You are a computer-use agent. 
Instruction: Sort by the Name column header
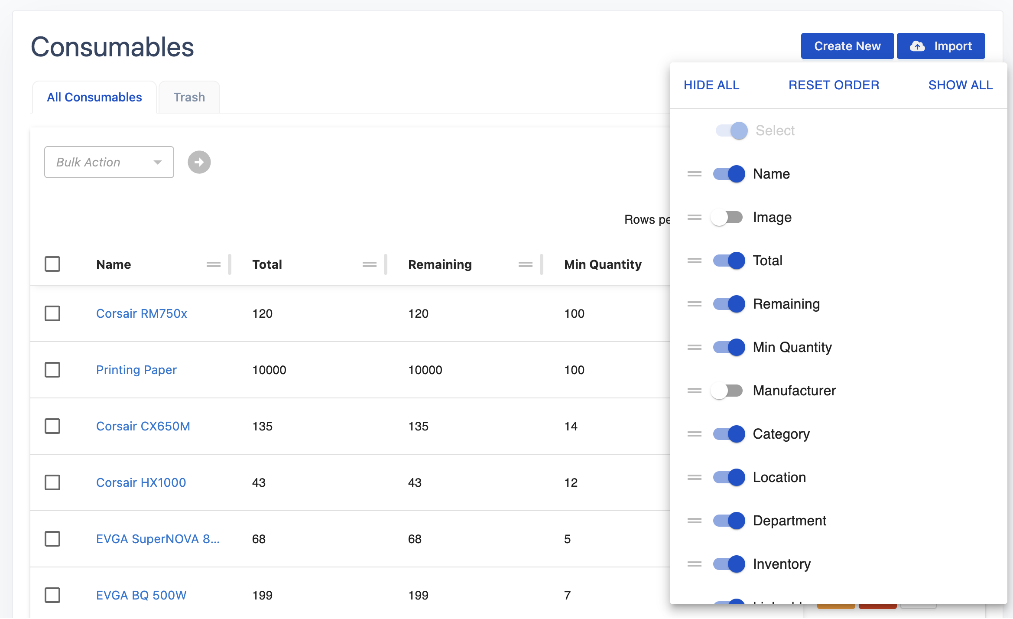click(x=114, y=264)
